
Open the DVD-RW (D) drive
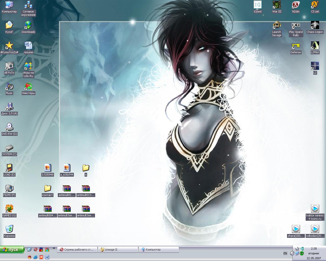coord(9,129)
